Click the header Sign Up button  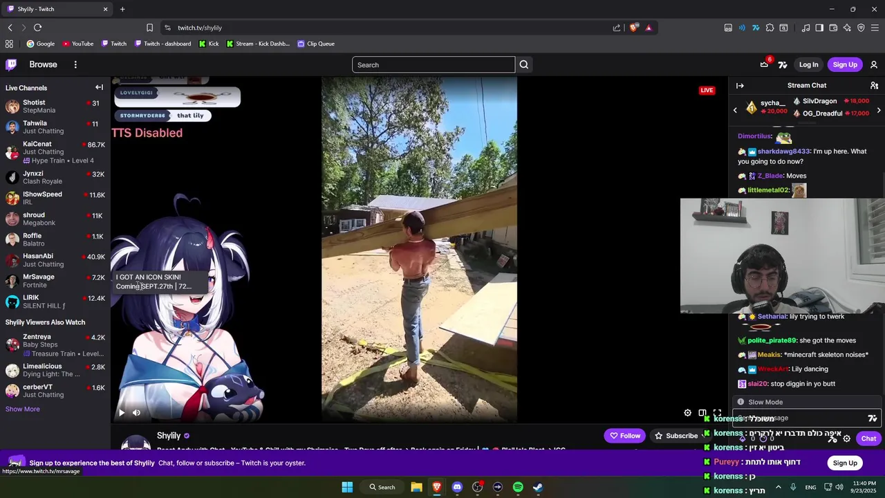[845, 64]
